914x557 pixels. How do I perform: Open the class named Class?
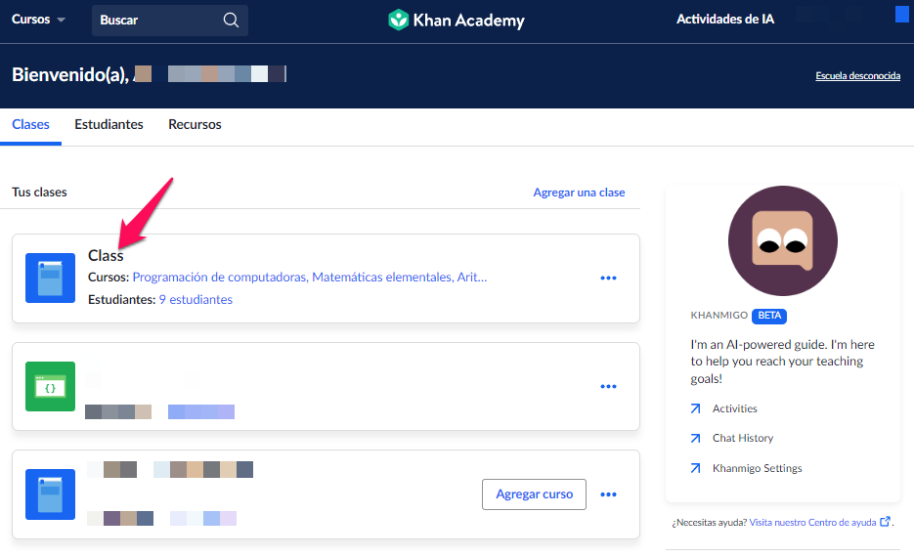click(x=106, y=255)
